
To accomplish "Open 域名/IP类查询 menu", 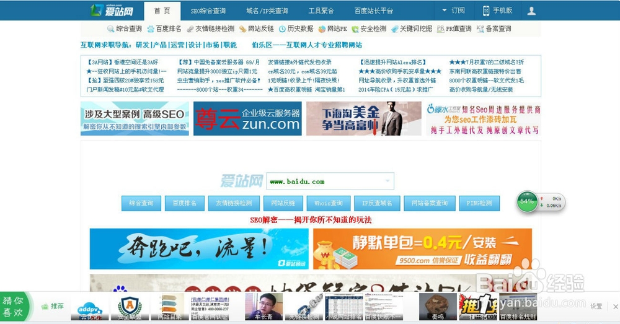I will [267, 11].
